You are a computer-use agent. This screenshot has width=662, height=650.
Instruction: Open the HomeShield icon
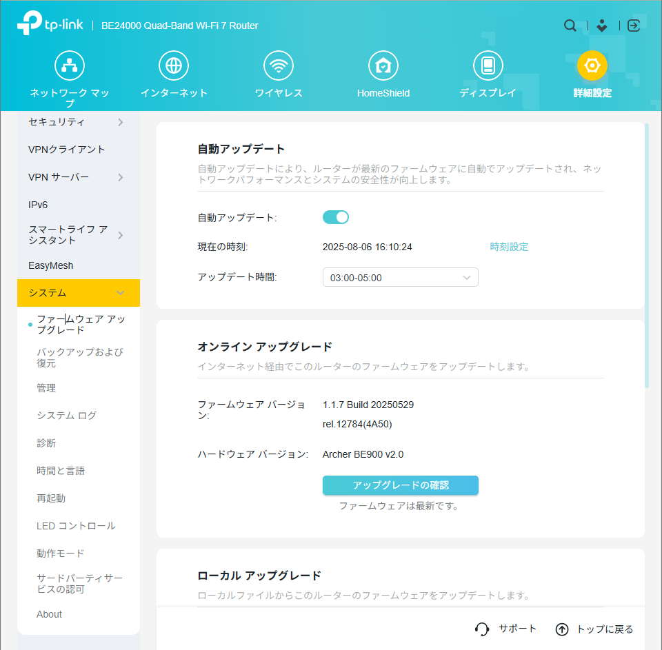point(383,65)
